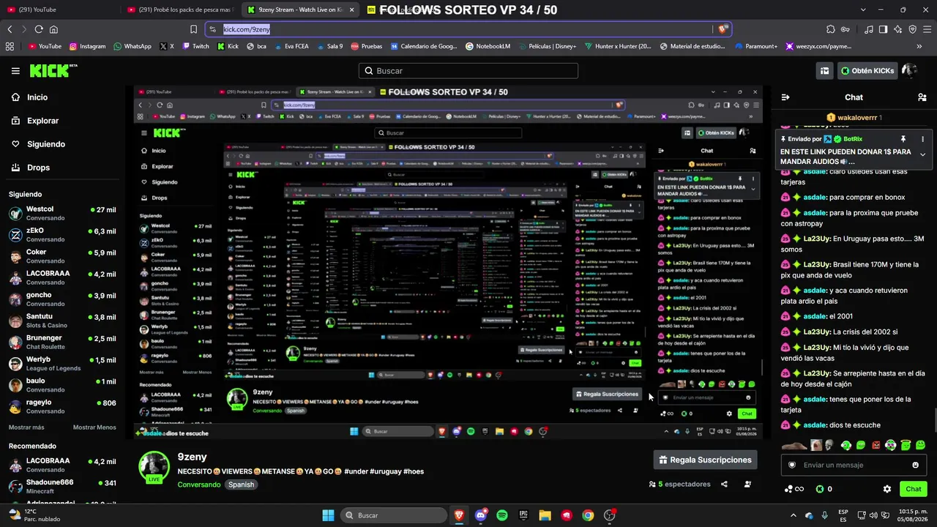Go to Inicio in the Kick sidebar
This screenshot has width=937, height=527.
point(29,97)
